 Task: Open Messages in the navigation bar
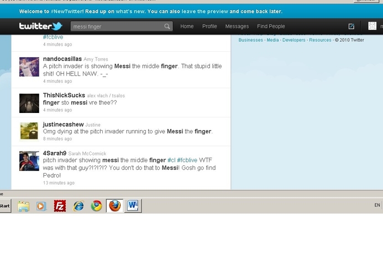pos(237,26)
